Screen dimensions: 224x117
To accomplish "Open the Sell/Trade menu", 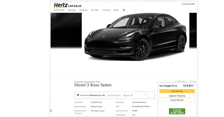I will tap(83, 10).
